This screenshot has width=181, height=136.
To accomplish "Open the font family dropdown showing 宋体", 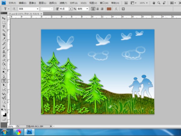I will click(28, 9).
